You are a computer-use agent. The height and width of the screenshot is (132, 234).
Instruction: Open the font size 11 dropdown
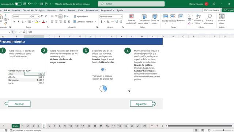(38, 16)
